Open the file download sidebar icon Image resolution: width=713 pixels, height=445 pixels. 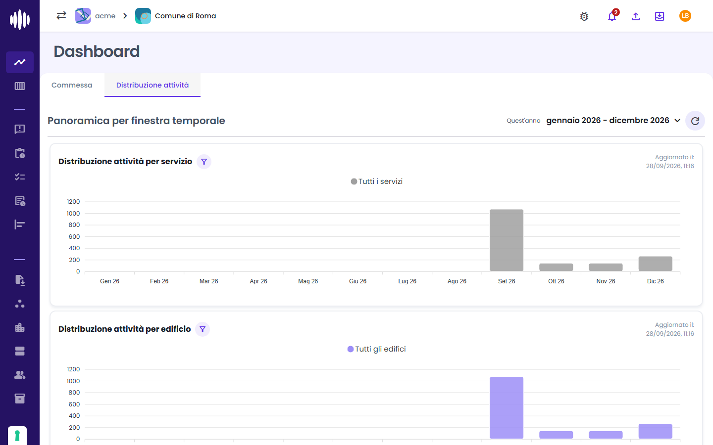click(20, 280)
